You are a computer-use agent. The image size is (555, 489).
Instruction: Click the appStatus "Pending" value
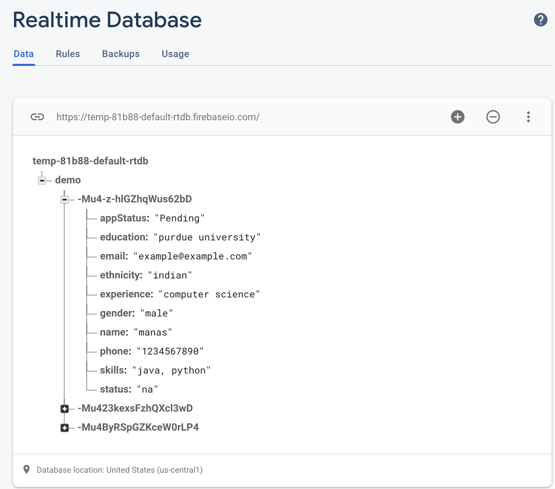tap(180, 218)
